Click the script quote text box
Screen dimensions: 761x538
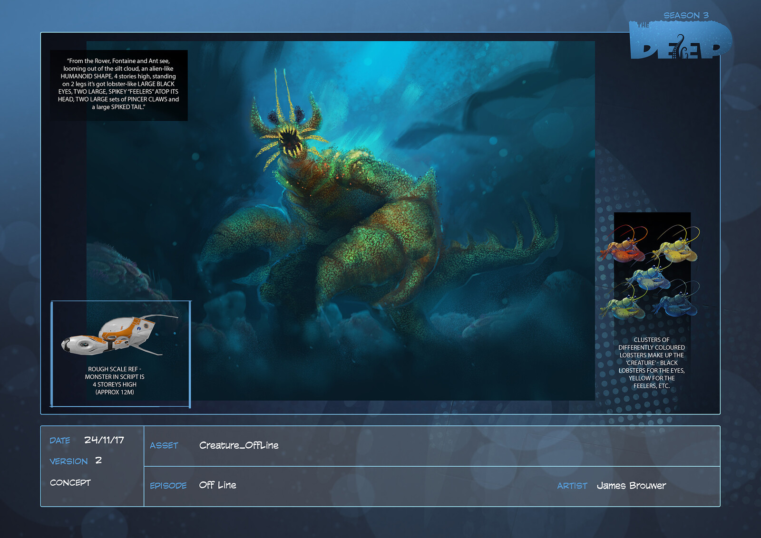118,85
